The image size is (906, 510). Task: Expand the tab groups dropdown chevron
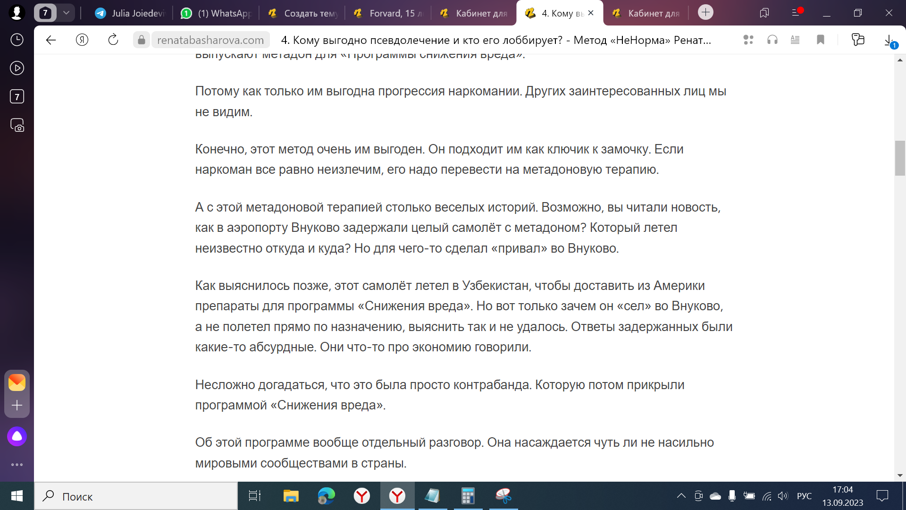coord(66,13)
